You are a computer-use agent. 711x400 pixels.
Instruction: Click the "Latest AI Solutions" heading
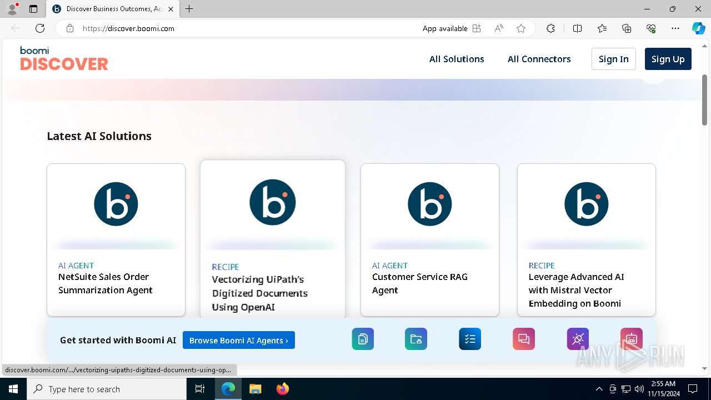pyautogui.click(x=99, y=136)
